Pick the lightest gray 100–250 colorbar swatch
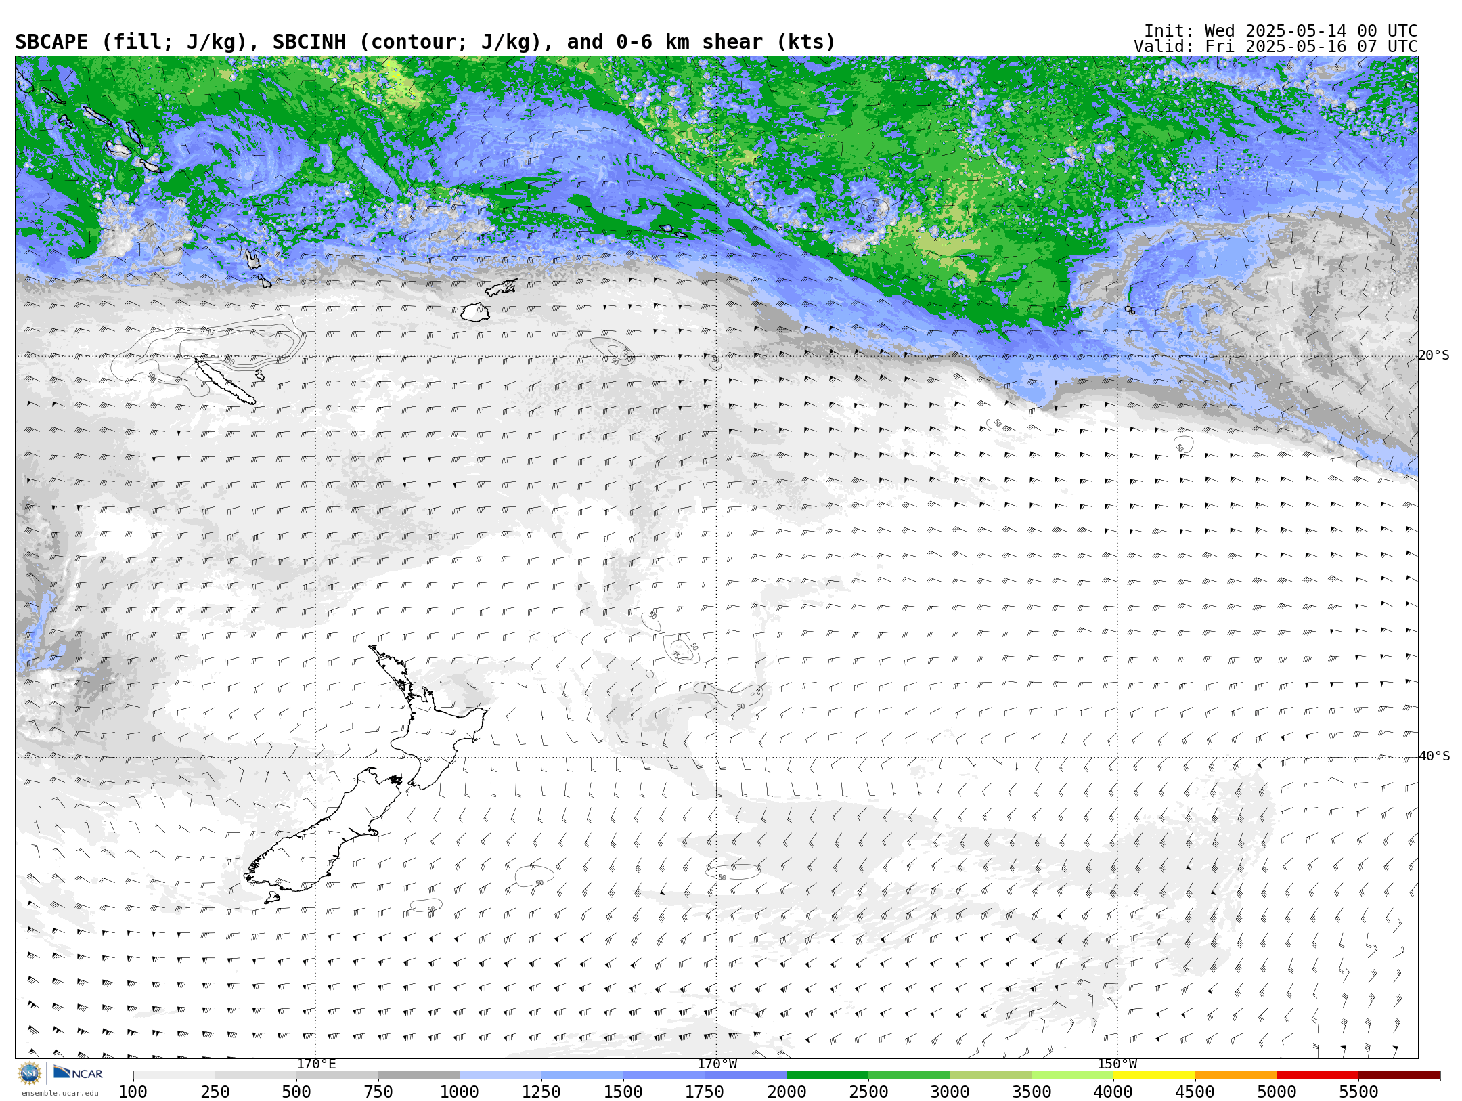The height and width of the screenshot is (1101, 1462). click(174, 1075)
